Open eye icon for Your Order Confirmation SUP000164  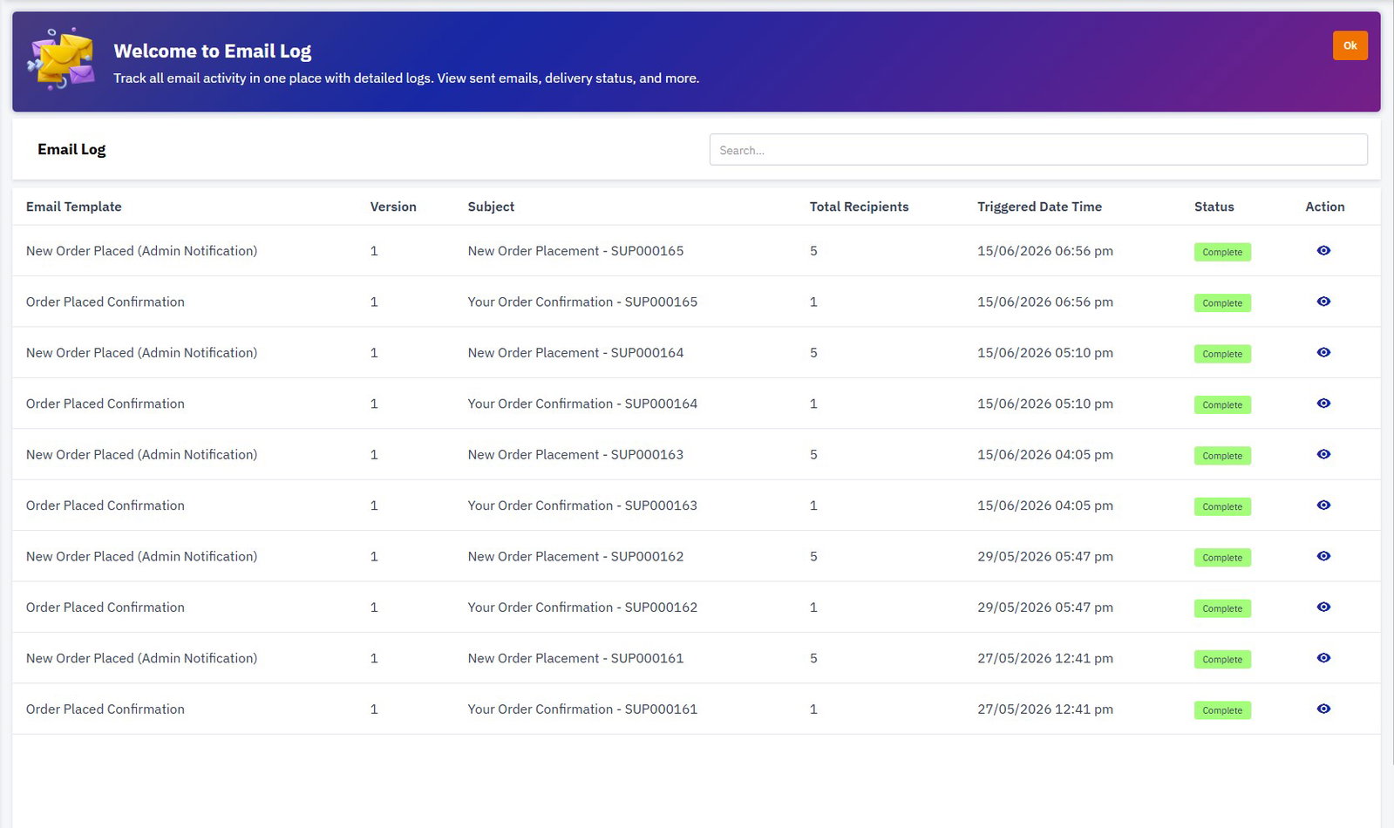pyautogui.click(x=1323, y=404)
